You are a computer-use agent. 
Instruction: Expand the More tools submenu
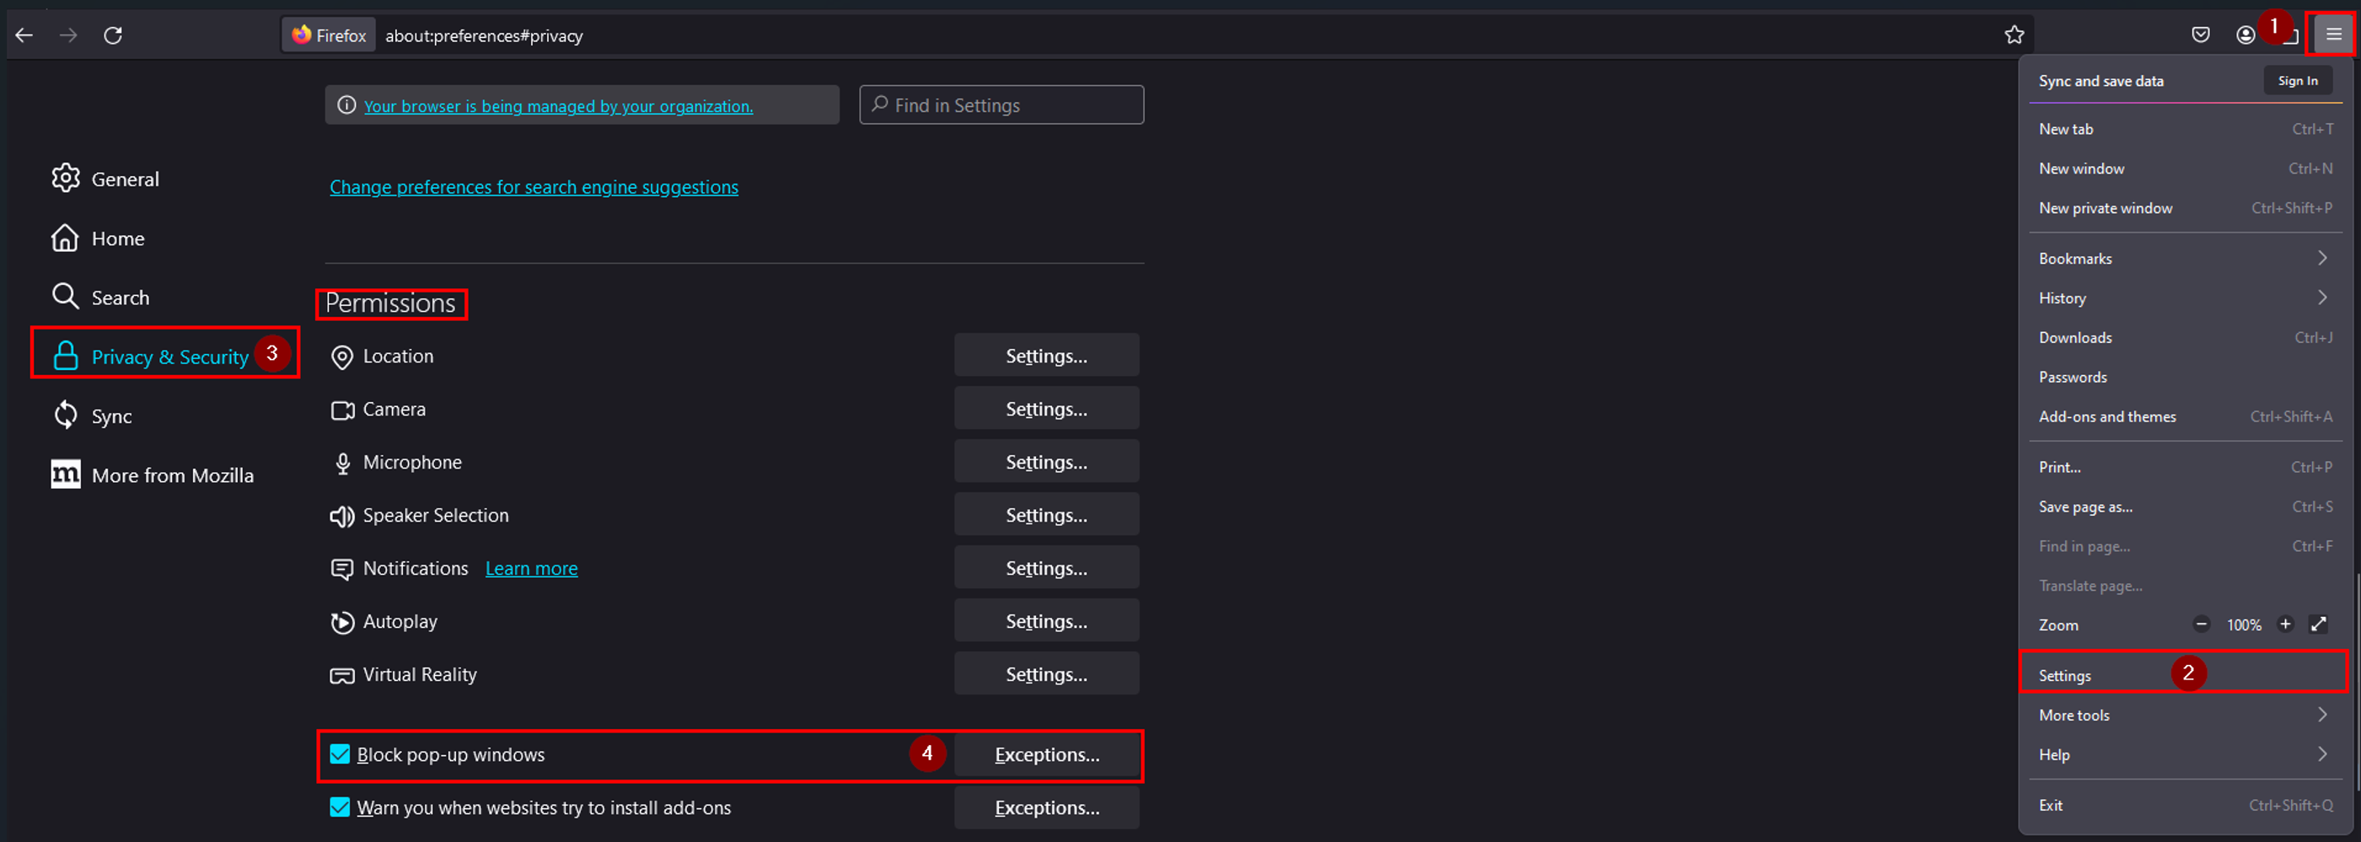pos(2184,715)
